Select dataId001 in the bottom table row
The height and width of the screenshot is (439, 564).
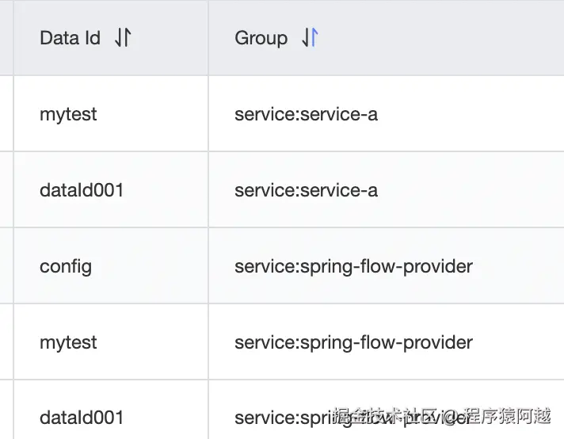[x=82, y=417]
